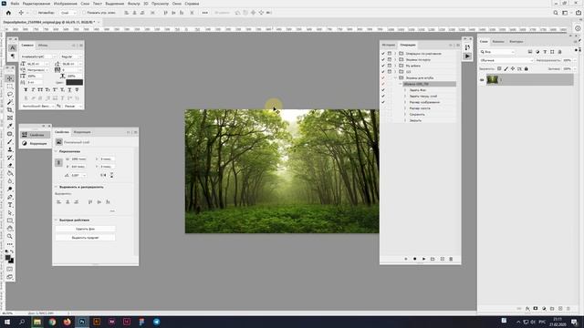
Task: Click record button in Actions panel footer
Action: point(414,259)
